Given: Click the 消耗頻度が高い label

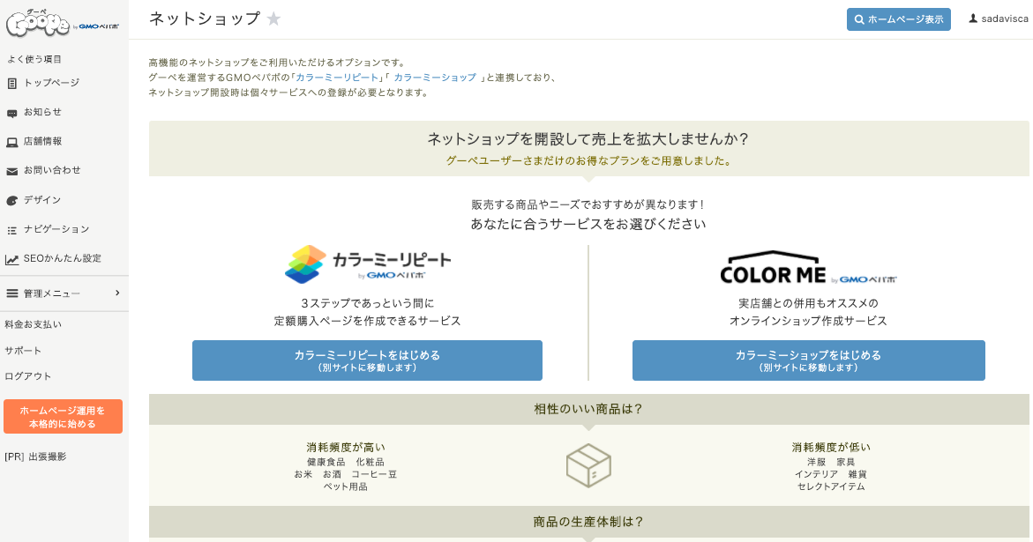Looking at the screenshot, I should [346, 448].
